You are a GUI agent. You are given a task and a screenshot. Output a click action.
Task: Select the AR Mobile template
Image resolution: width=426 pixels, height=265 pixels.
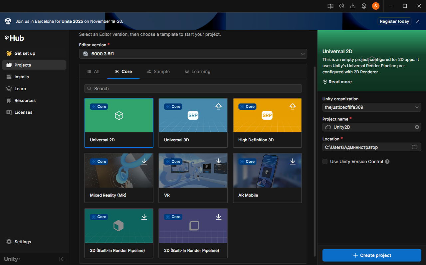tap(267, 178)
